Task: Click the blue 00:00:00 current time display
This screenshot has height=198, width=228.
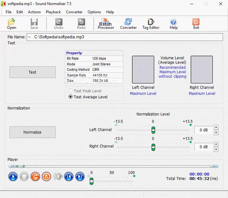Action: [199, 174]
